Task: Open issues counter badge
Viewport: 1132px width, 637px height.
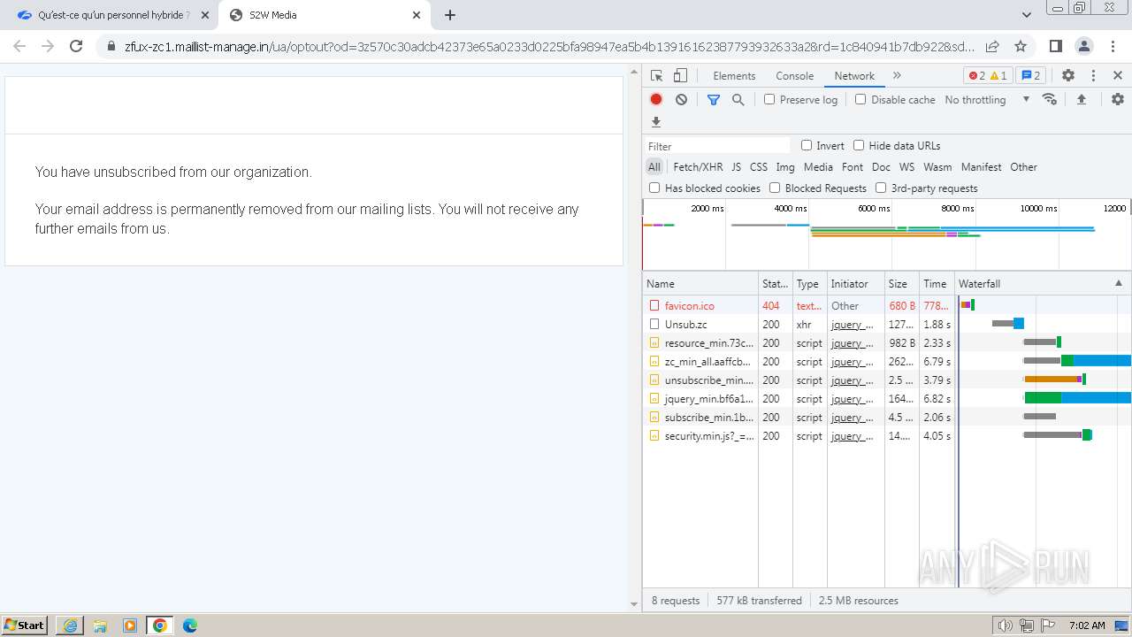Action: click(x=1030, y=76)
